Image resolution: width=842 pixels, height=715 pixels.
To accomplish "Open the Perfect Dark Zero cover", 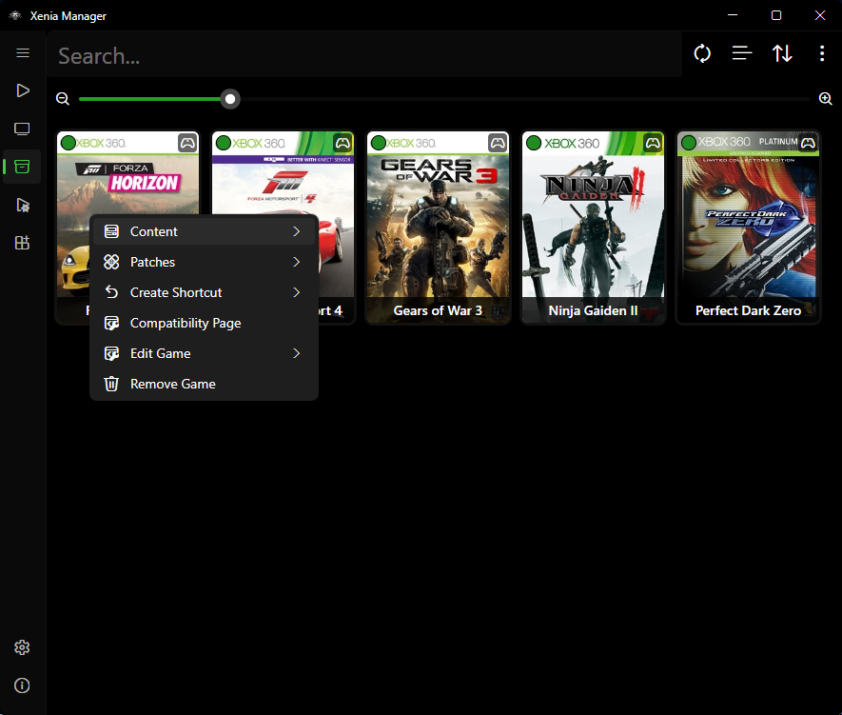I will [x=748, y=228].
